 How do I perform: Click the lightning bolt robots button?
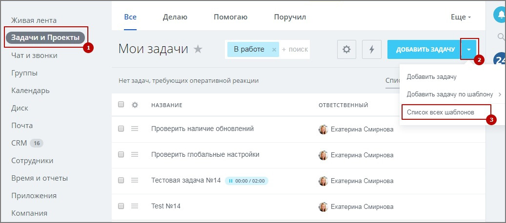[371, 49]
